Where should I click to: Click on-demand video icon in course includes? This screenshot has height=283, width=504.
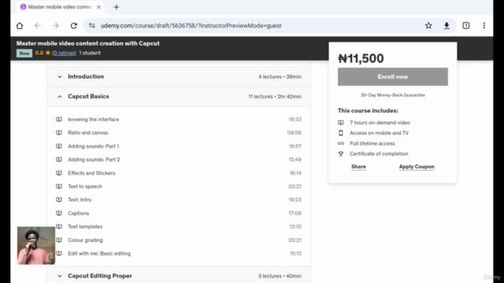coord(341,123)
